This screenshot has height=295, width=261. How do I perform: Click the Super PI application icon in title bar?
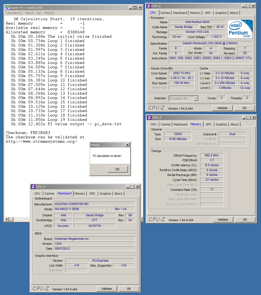pyautogui.click(x=7, y=8)
